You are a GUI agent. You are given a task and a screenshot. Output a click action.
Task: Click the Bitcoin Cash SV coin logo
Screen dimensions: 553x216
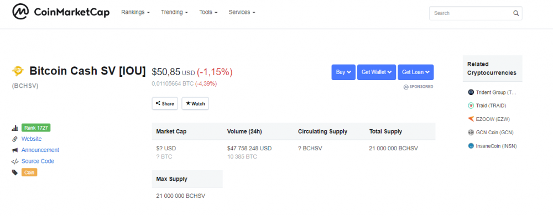[18, 71]
